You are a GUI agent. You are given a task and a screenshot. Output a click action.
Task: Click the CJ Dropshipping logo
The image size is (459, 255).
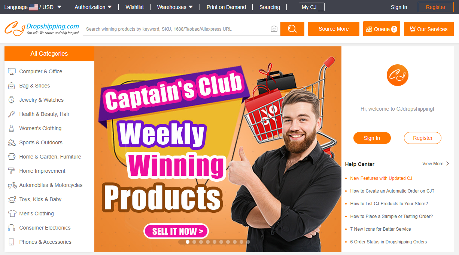tap(42, 29)
